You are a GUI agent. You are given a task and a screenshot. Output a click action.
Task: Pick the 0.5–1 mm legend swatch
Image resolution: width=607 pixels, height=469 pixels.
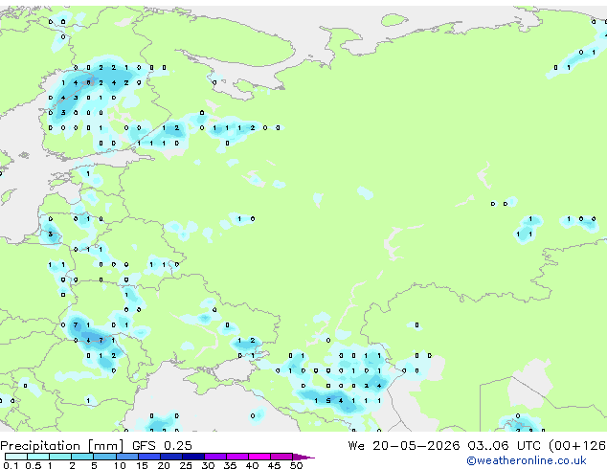click(x=38, y=457)
